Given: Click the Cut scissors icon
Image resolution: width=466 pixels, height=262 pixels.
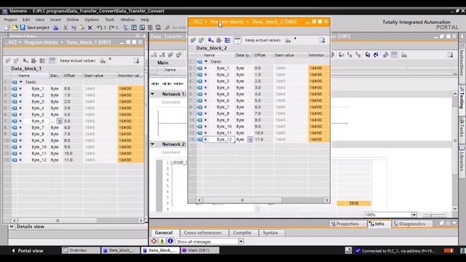Looking at the screenshot, I should click(x=66, y=28).
